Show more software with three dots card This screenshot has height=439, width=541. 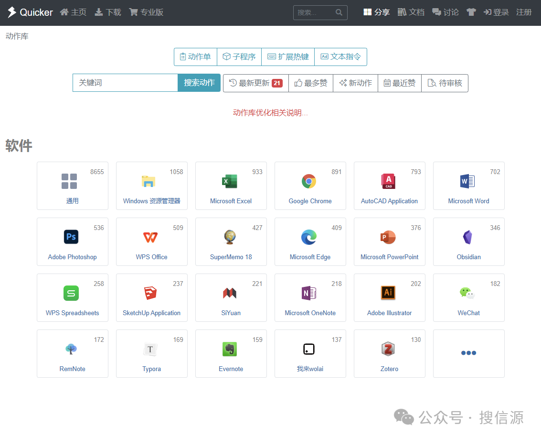tap(468, 353)
